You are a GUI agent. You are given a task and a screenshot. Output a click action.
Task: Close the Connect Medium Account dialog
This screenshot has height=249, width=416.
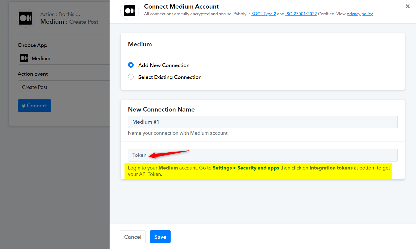pyautogui.click(x=407, y=6)
